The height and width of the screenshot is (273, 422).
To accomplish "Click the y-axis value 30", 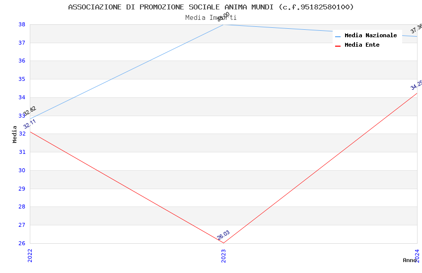I will click(22, 170).
